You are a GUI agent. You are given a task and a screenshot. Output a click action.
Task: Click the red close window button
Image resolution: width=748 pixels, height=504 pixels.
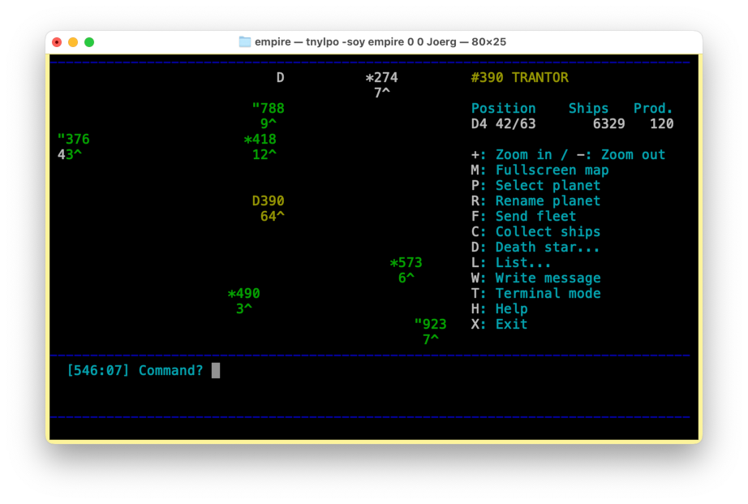click(57, 42)
